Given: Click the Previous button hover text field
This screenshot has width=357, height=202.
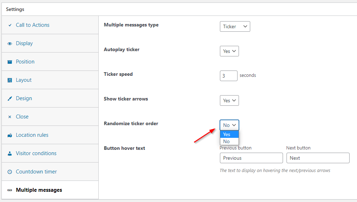Looking at the screenshot, I should pos(251,158).
